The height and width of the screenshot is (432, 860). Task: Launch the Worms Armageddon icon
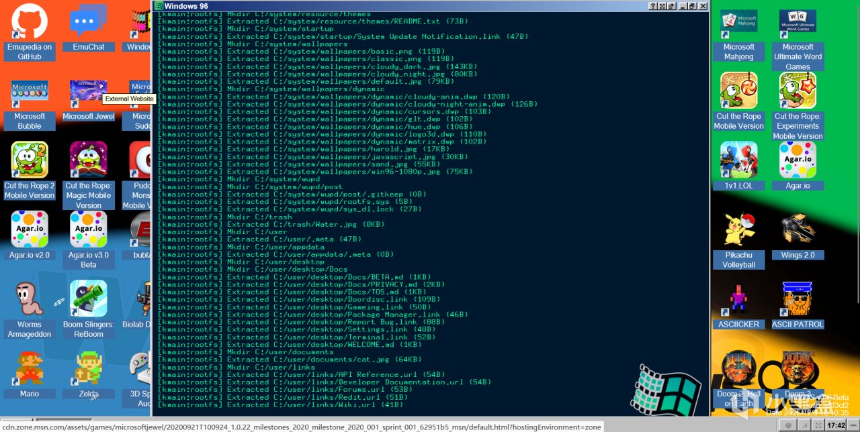click(29, 309)
